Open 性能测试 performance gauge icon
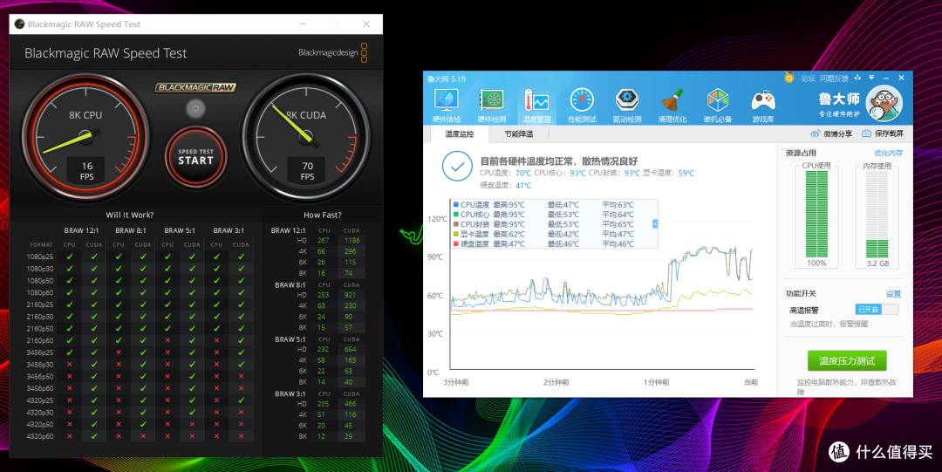Viewport: 942px width, 472px height. click(x=582, y=100)
